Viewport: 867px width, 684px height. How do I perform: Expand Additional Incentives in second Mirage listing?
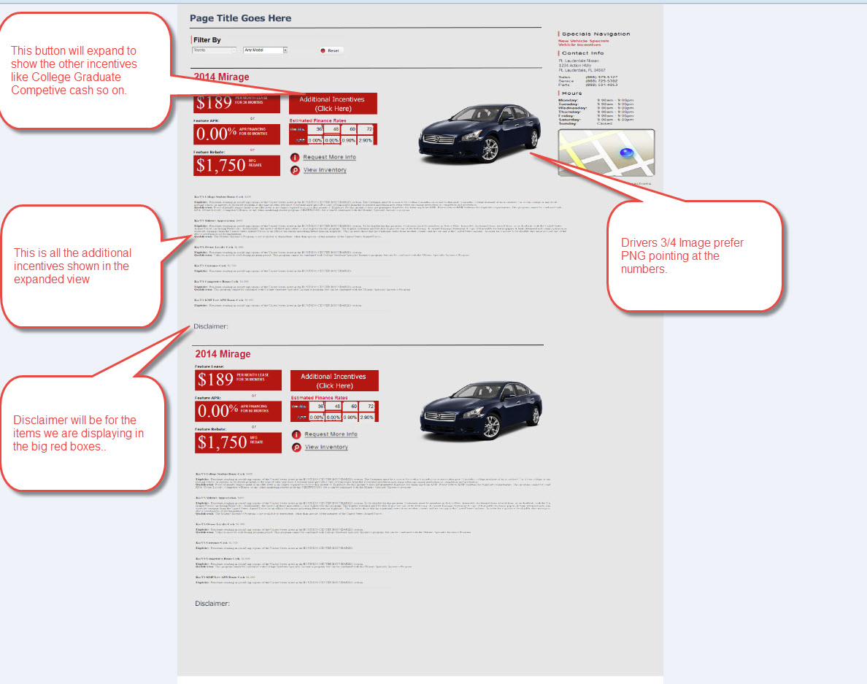coord(334,380)
